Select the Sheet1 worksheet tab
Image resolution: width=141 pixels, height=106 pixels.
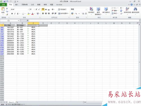(11, 102)
